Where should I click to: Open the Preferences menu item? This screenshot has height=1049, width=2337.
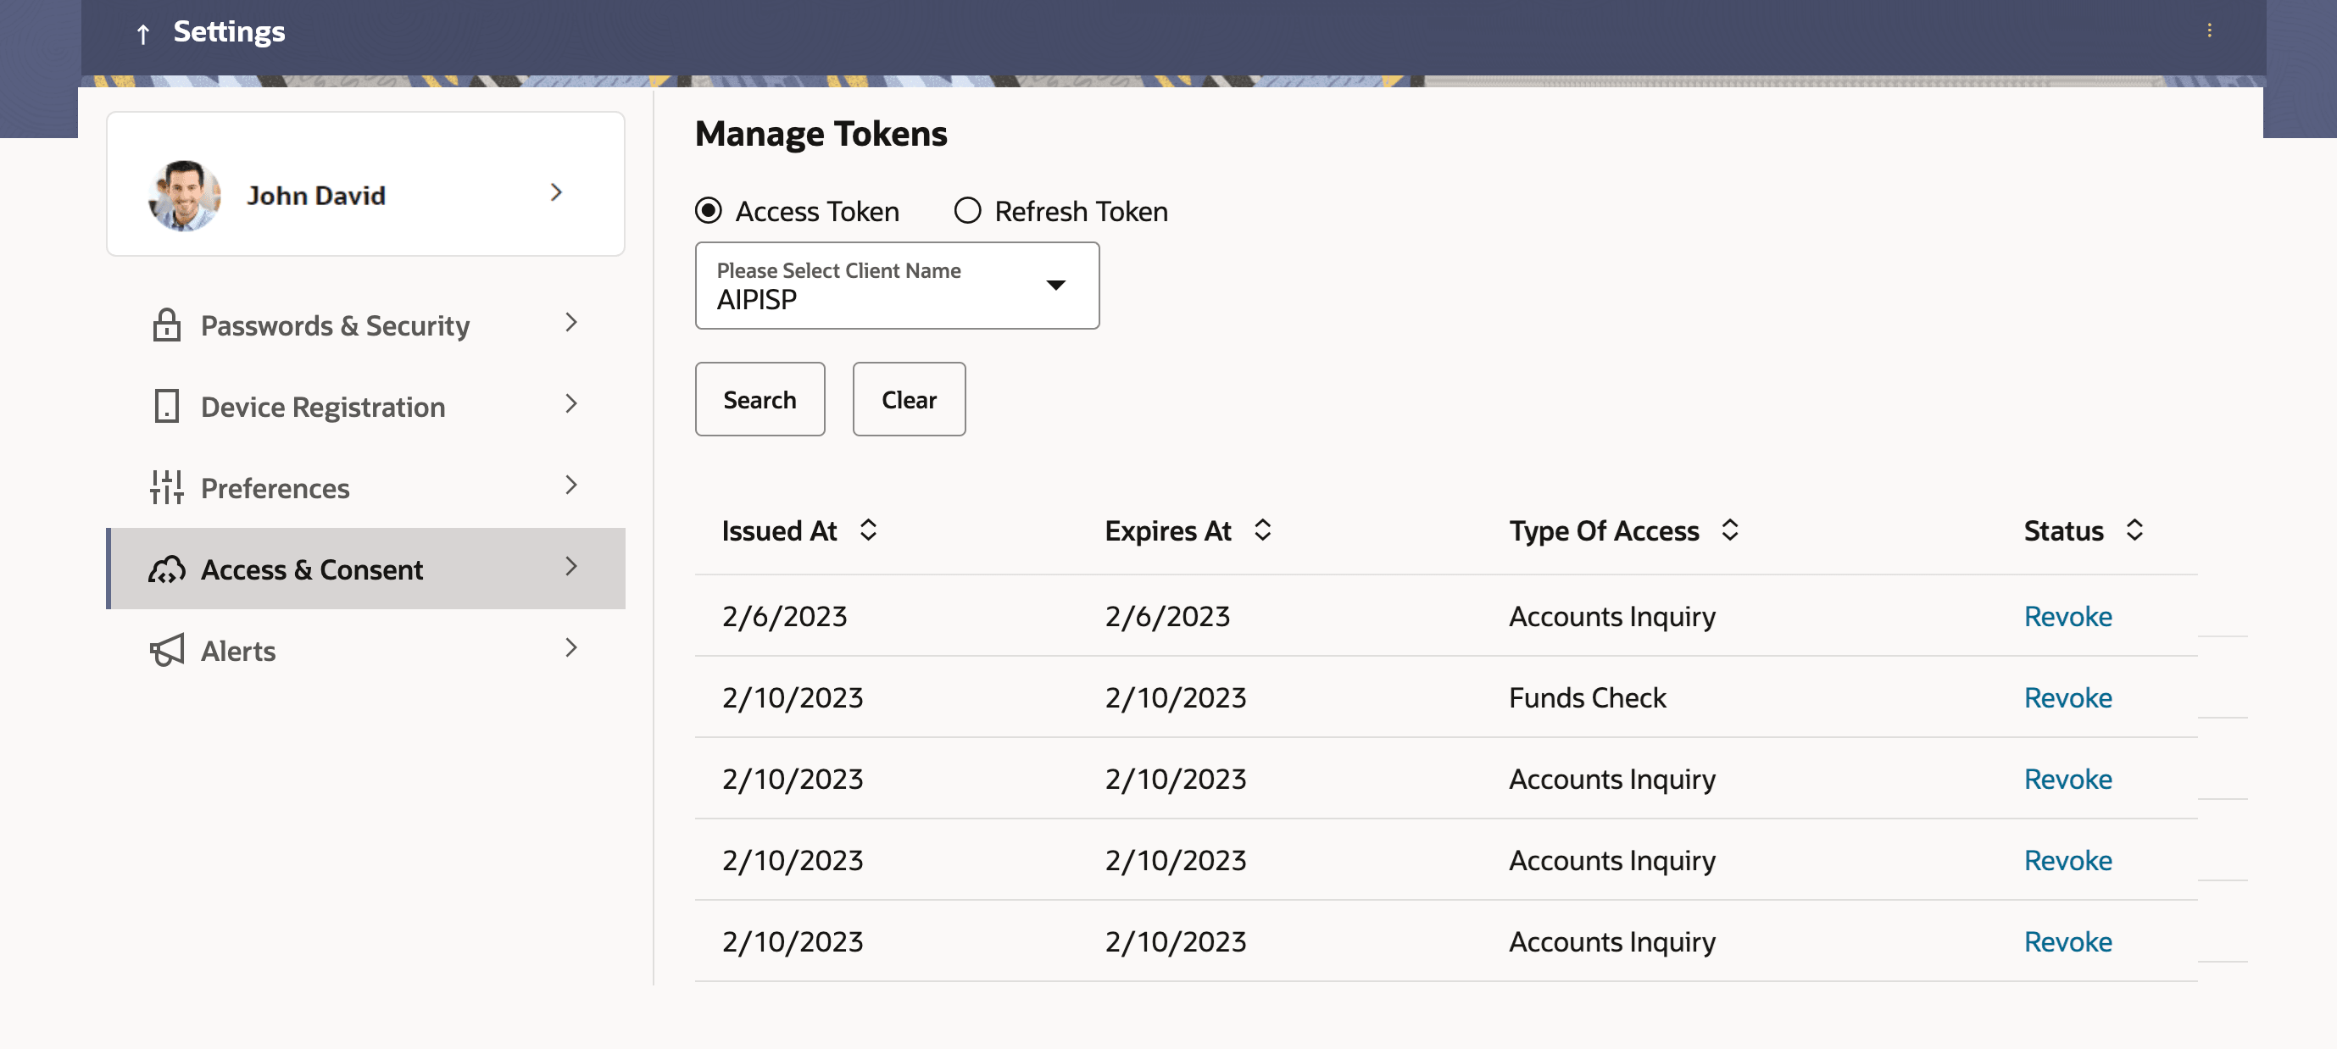click(x=275, y=488)
